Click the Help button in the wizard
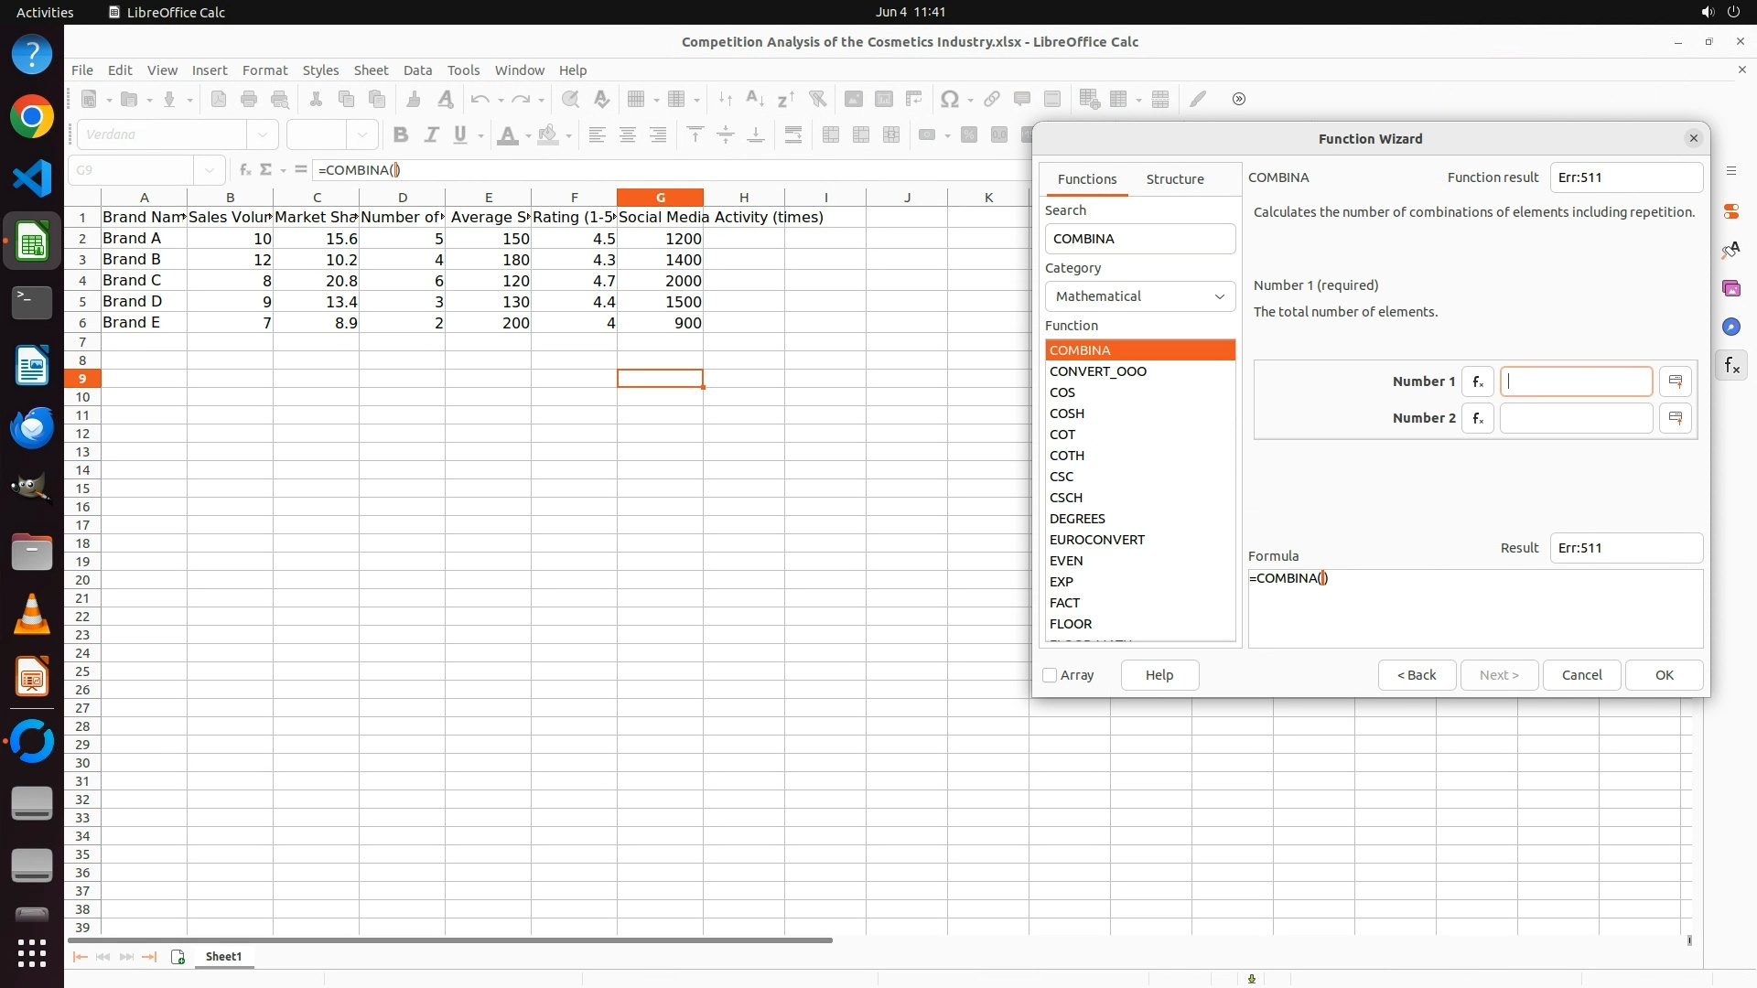The width and height of the screenshot is (1757, 988). pyautogui.click(x=1159, y=675)
